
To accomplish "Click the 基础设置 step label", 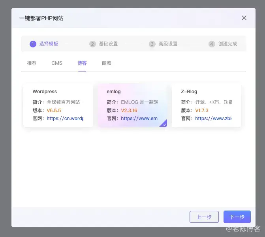I will (x=108, y=44).
